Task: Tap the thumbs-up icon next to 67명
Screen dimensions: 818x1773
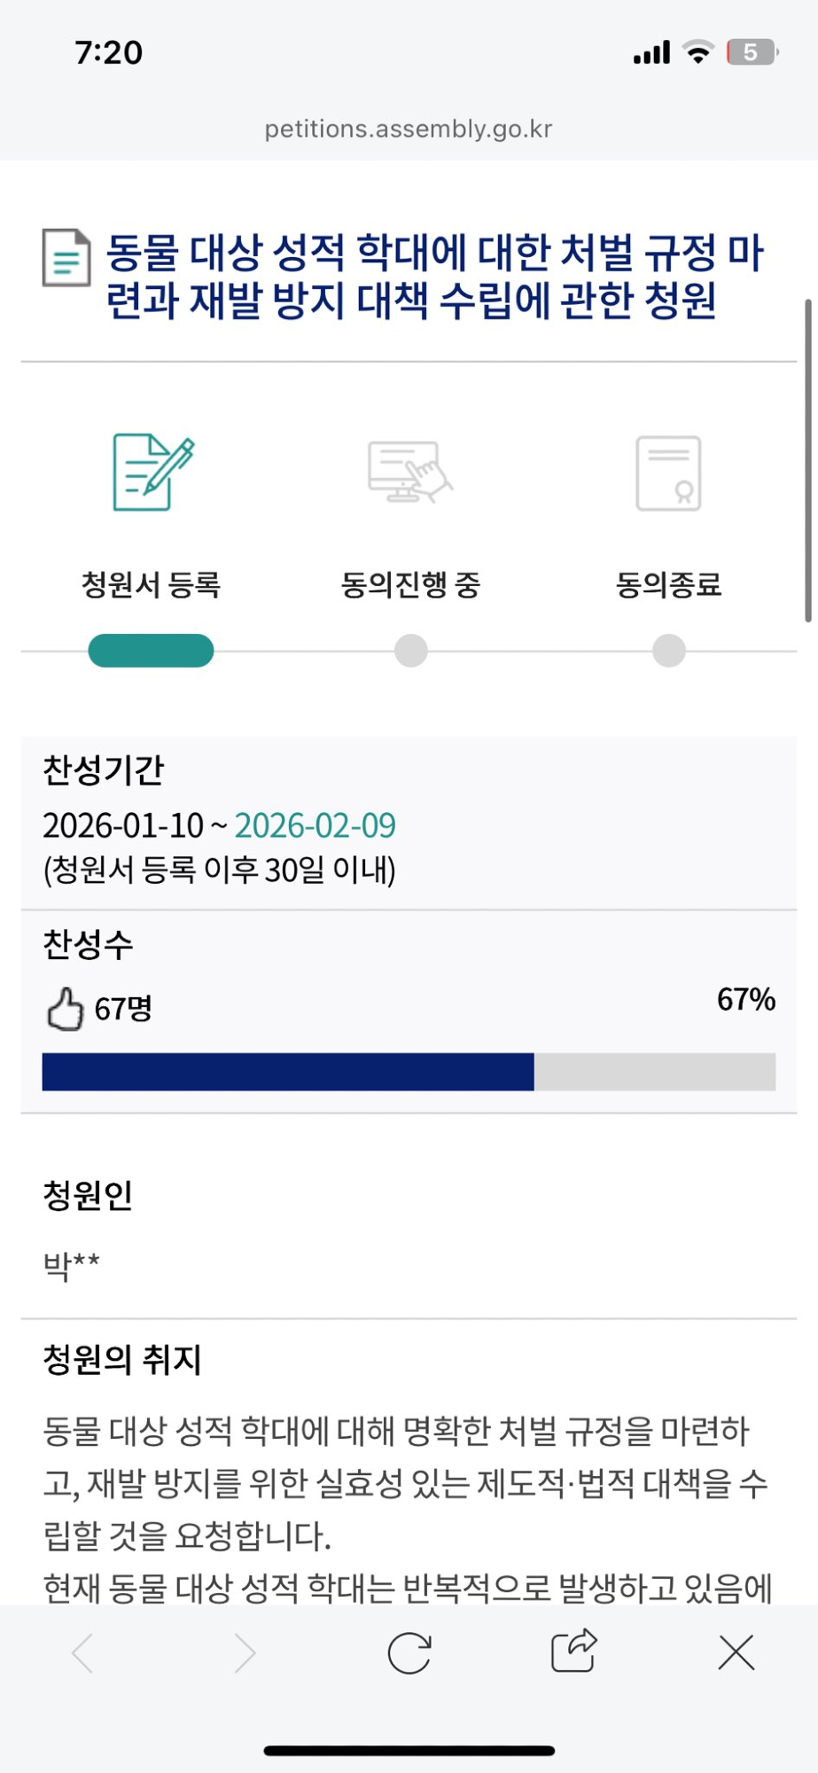Action: (x=65, y=1009)
